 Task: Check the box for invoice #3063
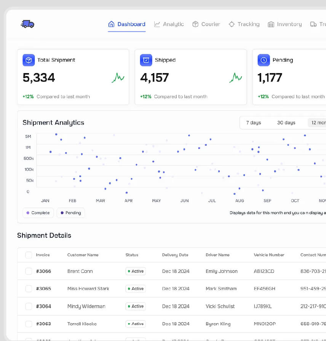(29, 324)
